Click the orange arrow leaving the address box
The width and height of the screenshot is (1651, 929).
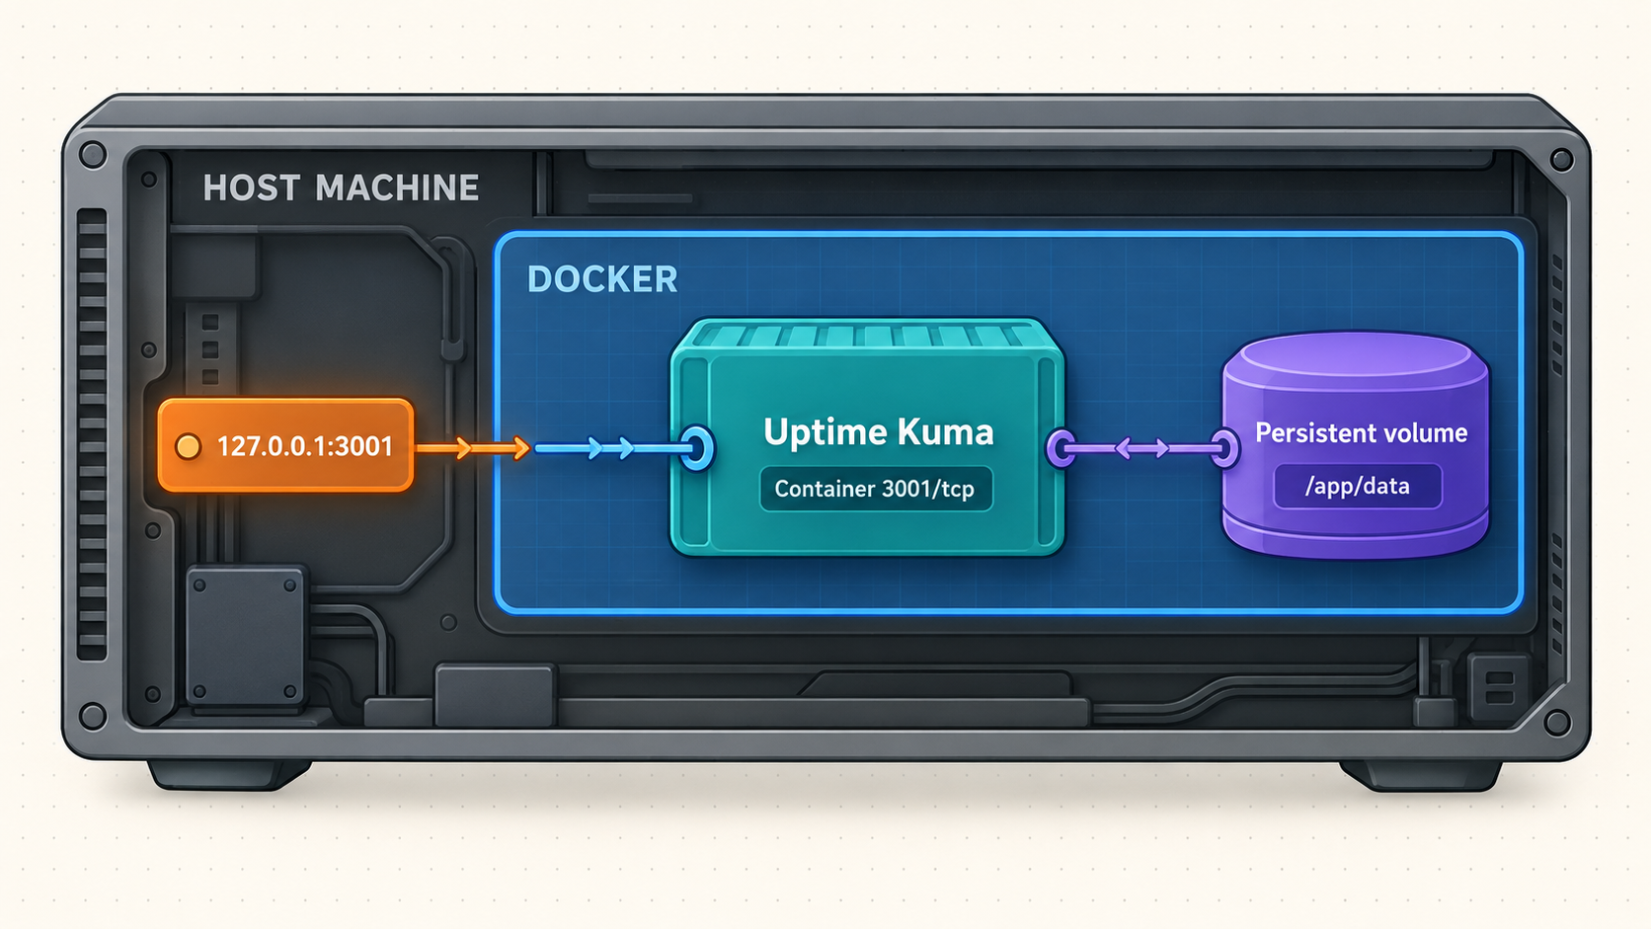472,449
